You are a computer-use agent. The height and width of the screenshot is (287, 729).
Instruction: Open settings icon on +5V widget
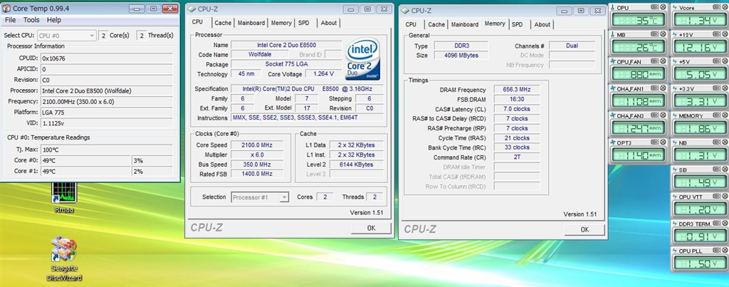tap(715, 61)
